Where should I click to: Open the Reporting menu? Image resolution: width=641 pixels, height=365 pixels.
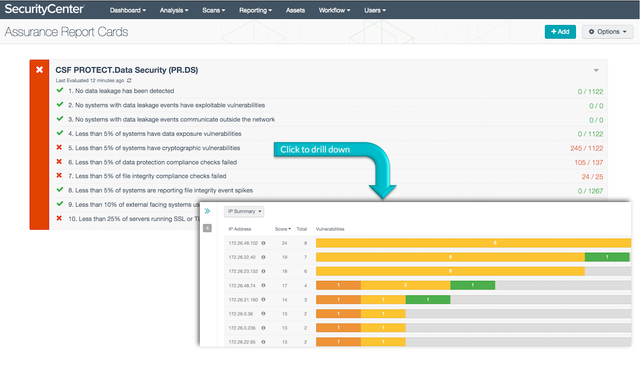coord(256,10)
